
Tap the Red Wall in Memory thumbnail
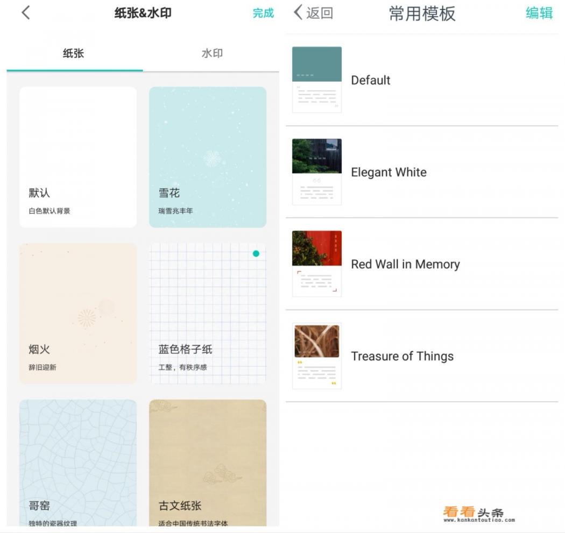point(316,264)
